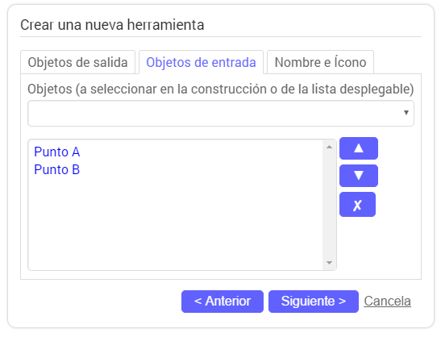Switch to the Objetos de salida tab

tap(78, 62)
